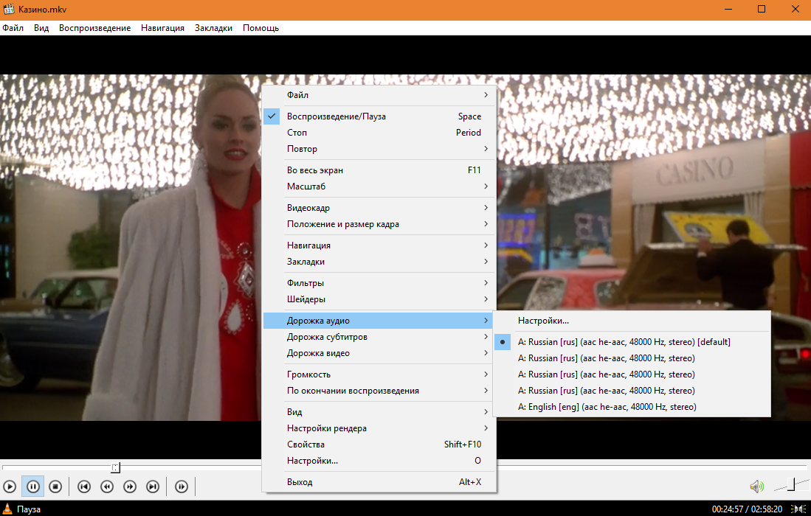Choose Во весь экран in the context menu

(x=379, y=170)
